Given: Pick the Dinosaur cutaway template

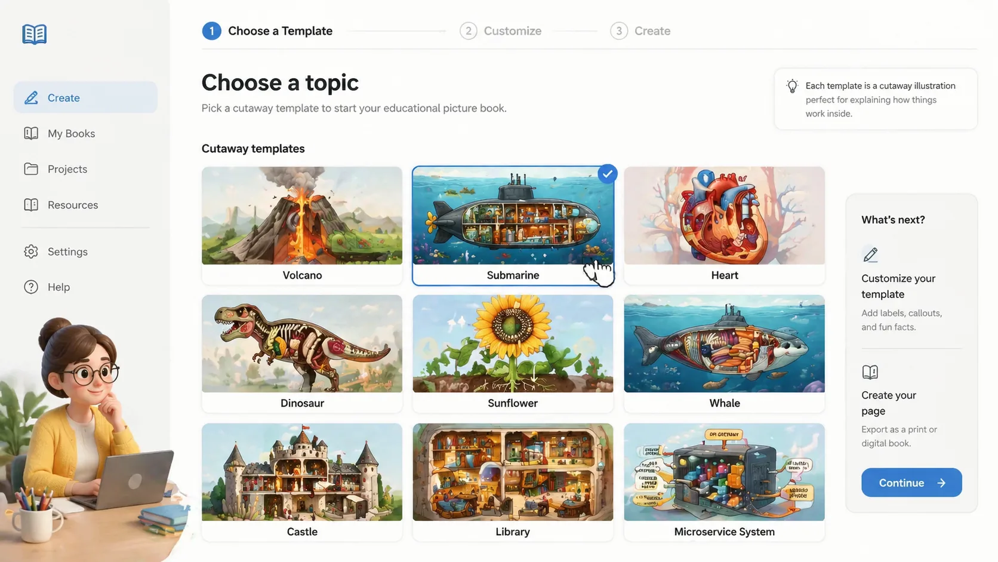Looking at the screenshot, I should tap(302, 354).
